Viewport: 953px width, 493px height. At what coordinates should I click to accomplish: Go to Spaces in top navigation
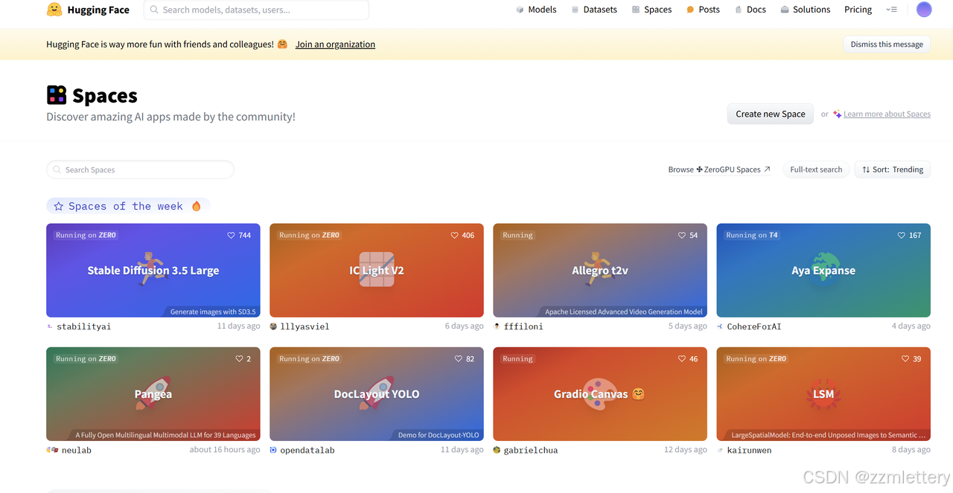(x=651, y=10)
